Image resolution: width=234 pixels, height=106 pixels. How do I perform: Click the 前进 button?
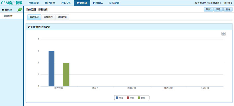[227, 9]
